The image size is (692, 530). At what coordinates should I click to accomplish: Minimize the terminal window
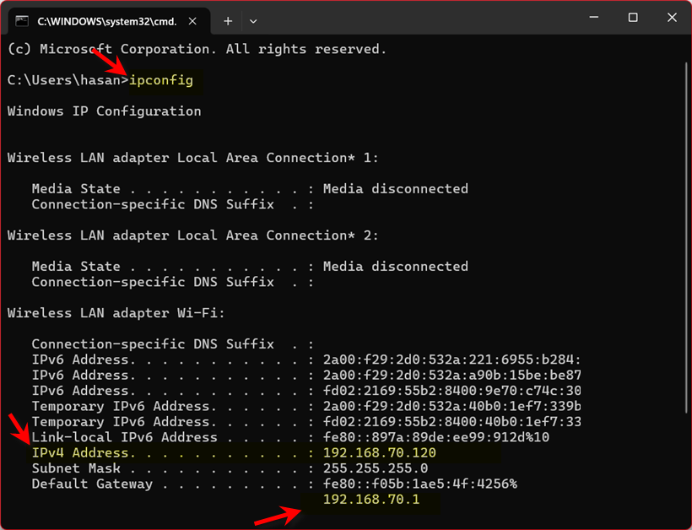coord(594,18)
